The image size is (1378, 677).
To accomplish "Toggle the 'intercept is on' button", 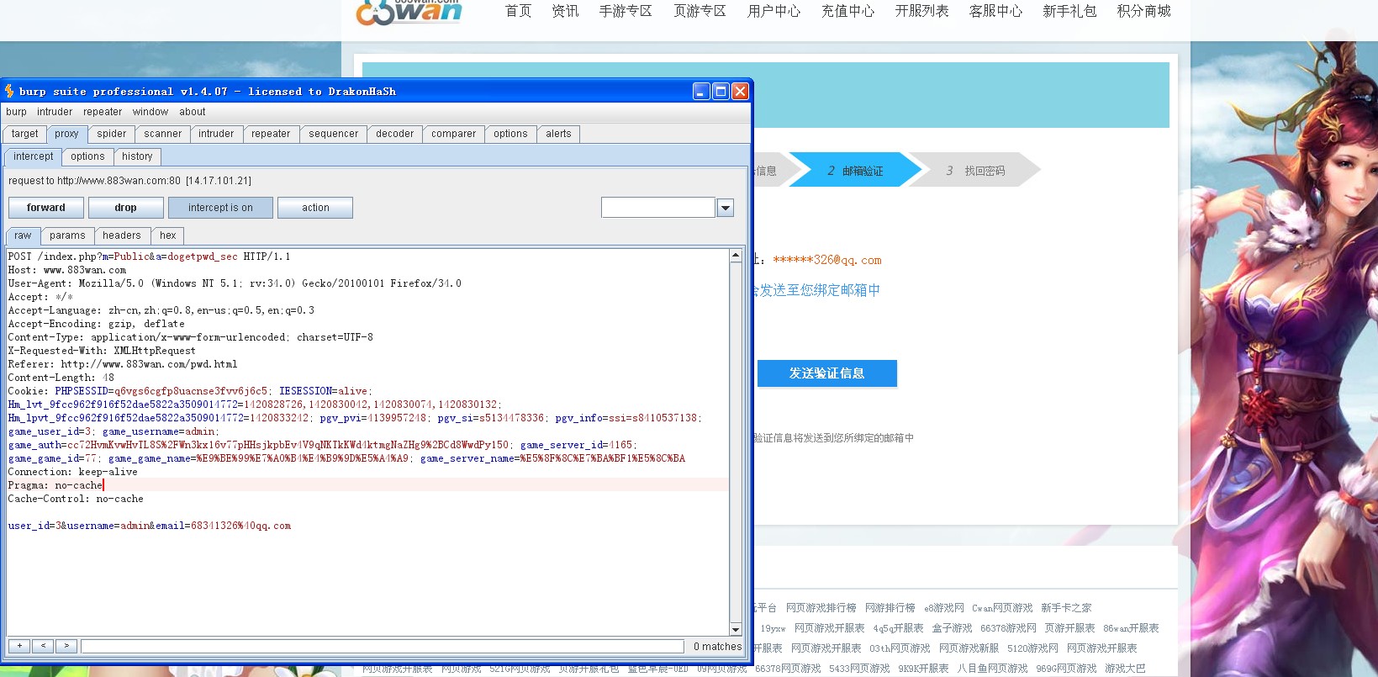I will (x=220, y=208).
